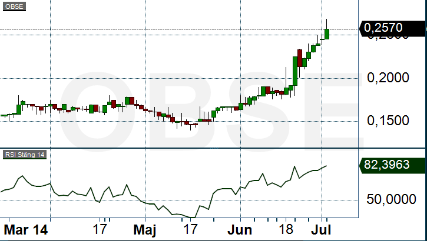Click the 18 date label

click(x=286, y=229)
